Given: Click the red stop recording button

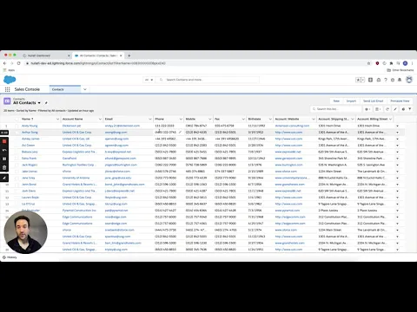Looking at the screenshot, I should click(x=4, y=141).
